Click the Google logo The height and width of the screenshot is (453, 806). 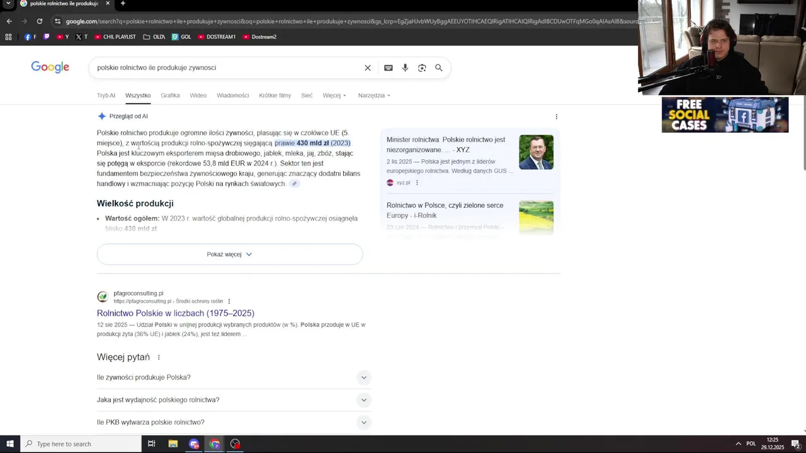tap(50, 67)
